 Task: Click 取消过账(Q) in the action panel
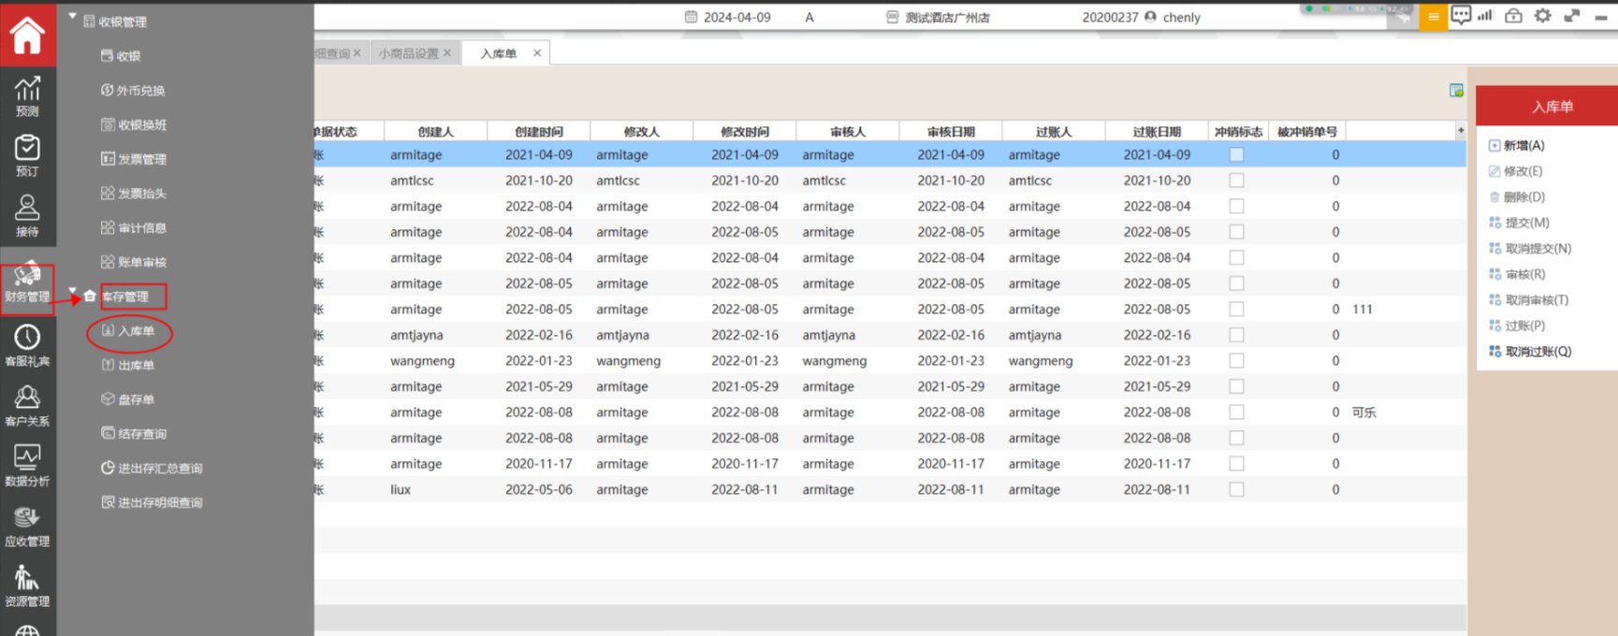[x=1538, y=352]
